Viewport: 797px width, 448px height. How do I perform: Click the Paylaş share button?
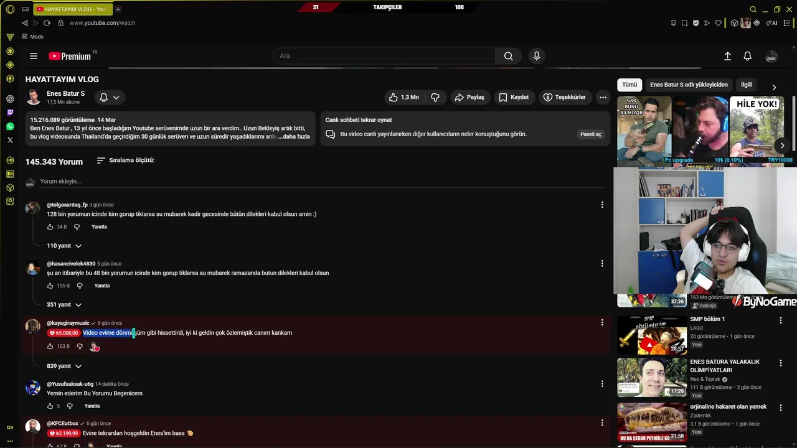(x=469, y=97)
